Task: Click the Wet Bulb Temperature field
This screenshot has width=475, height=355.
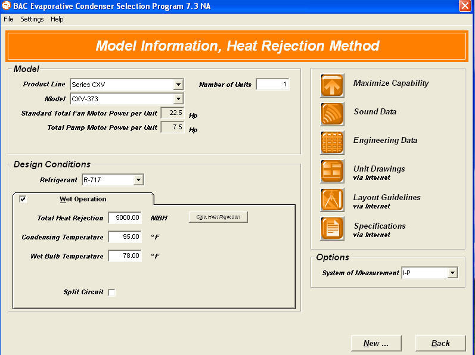Action: point(125,256)
